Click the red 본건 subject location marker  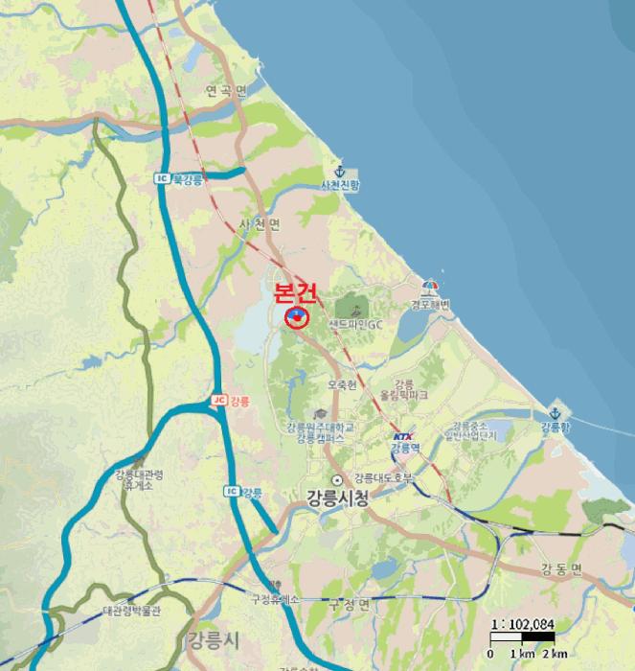(x=296, y=317)
